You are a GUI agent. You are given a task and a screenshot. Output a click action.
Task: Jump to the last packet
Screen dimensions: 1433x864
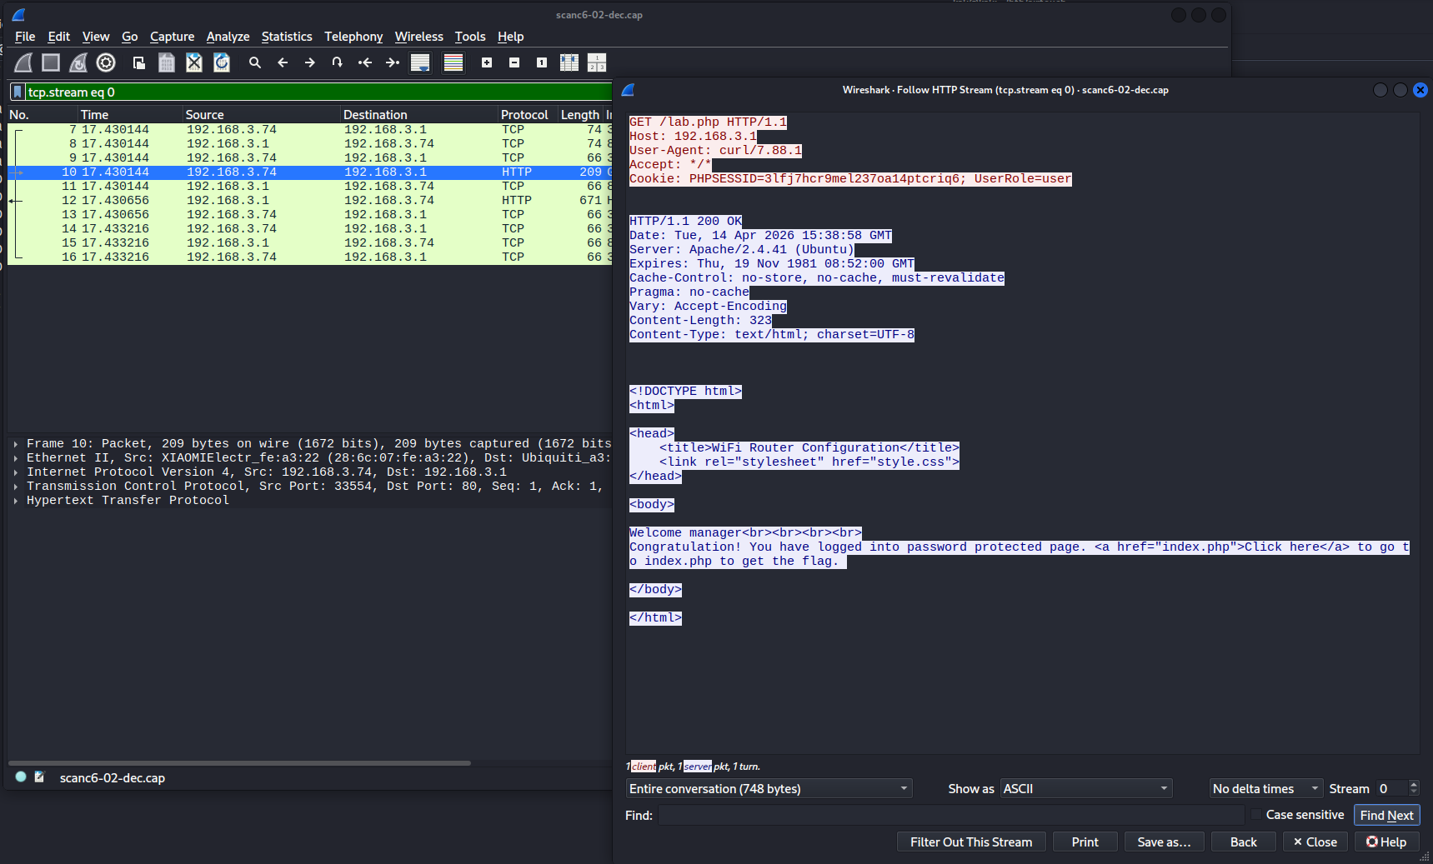point(393,62)
